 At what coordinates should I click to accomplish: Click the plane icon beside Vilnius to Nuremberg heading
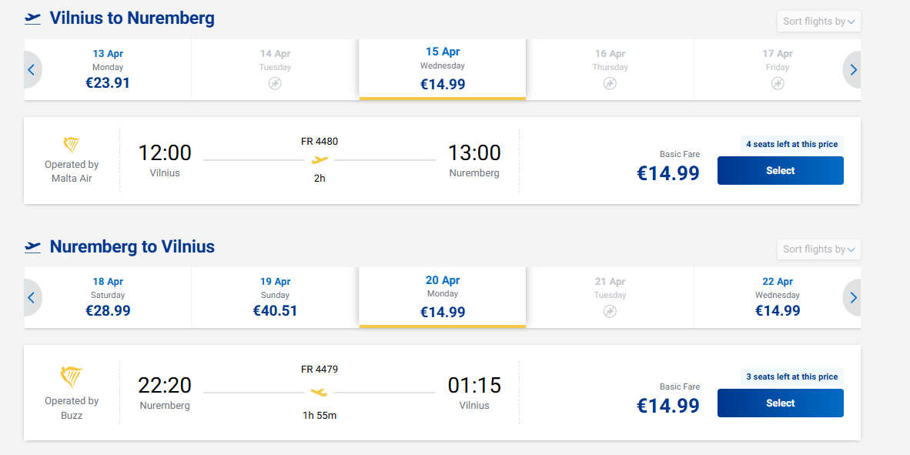click(33, 18)
